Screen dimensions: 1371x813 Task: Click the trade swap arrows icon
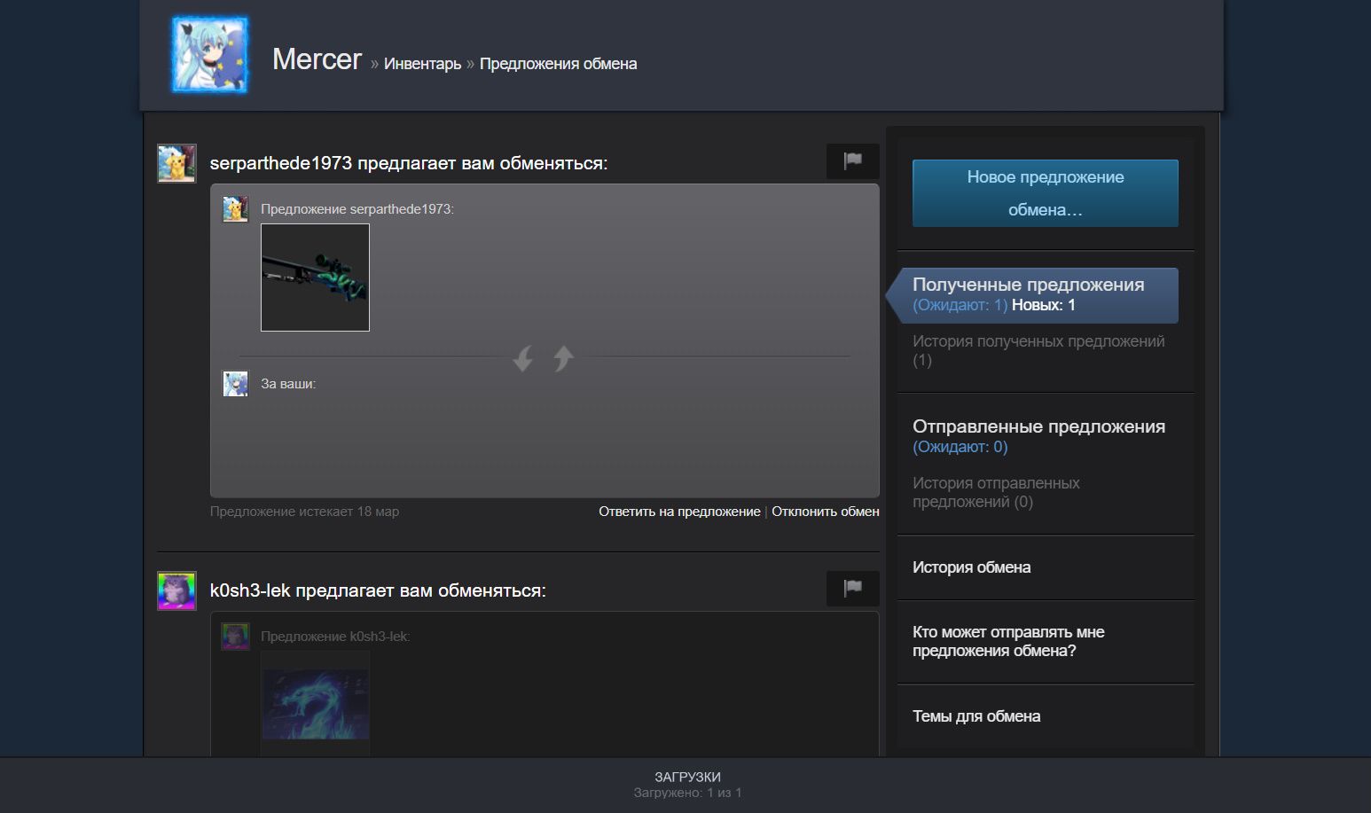[x=544, y=358]
